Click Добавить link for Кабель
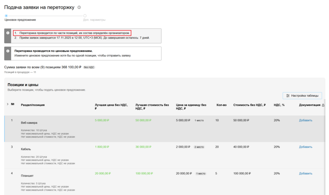This screenshot has height=195, width=329. point(306,147)
